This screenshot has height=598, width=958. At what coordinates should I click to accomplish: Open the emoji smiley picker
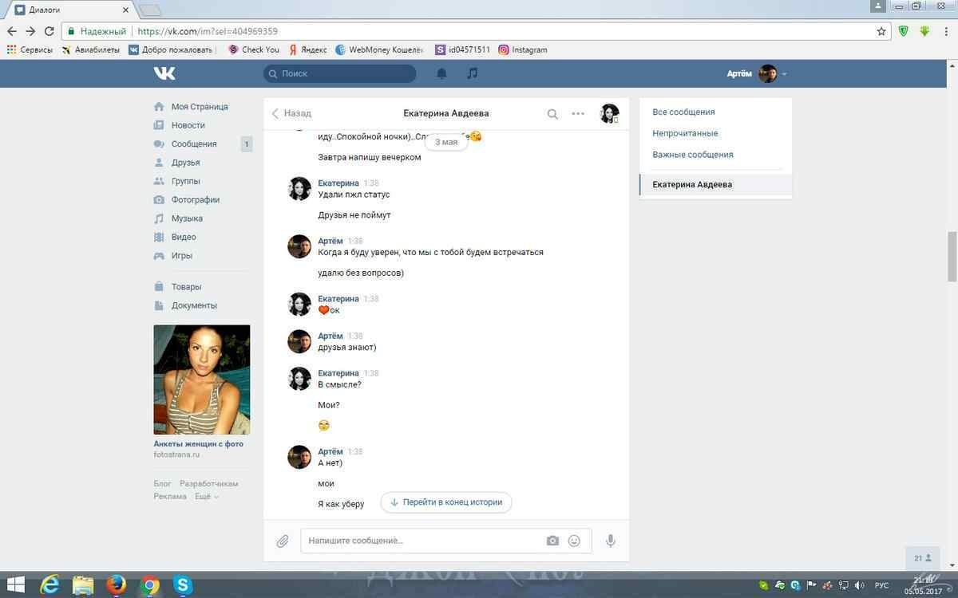coord(574,541)
